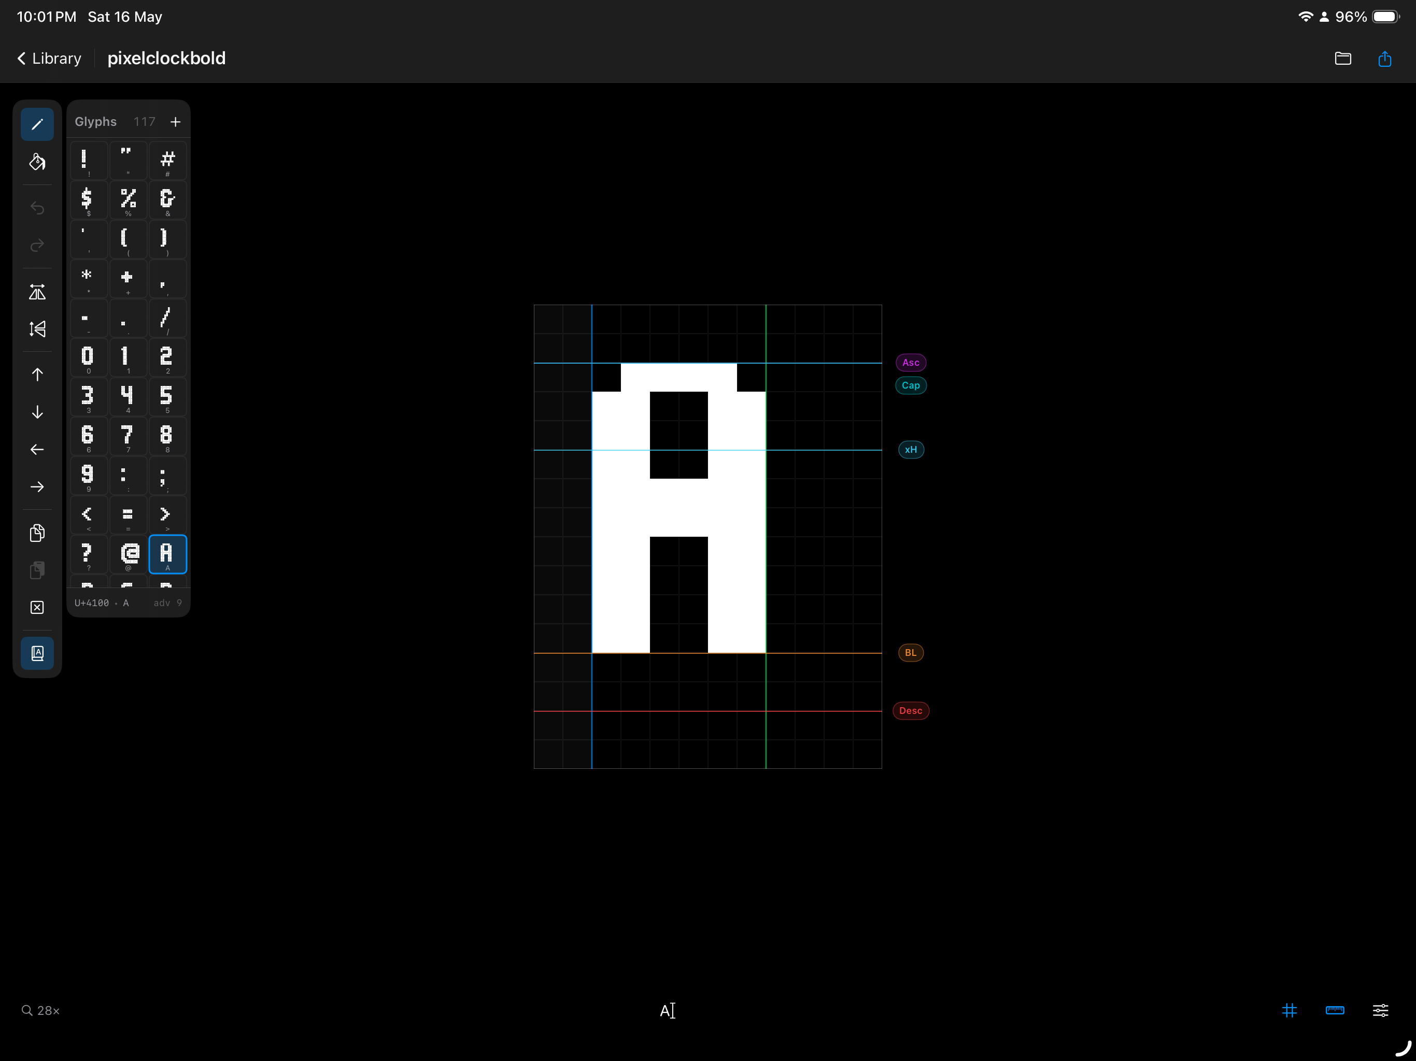
Task: Select the double quote glyph
Action: pos(128,161)
